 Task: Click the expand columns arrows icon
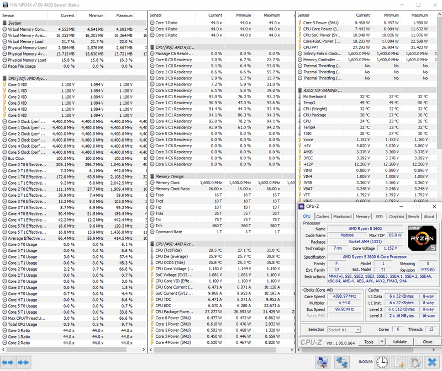tap(8, 362)
